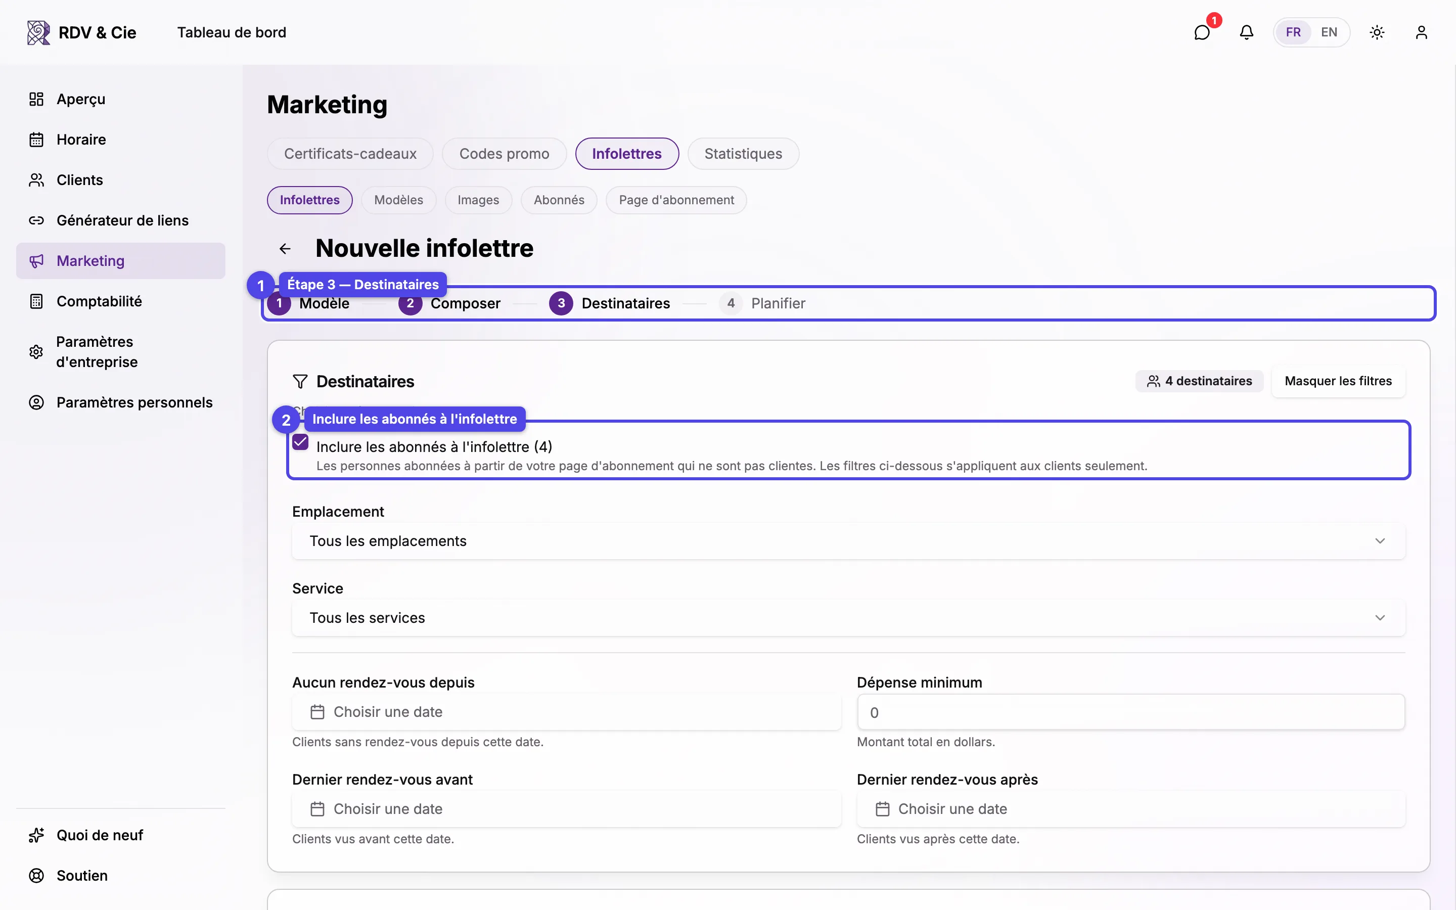1456x910 pixels.
Task: Open the Page d'abonnement sub-tab
Action: click(676, 200)
